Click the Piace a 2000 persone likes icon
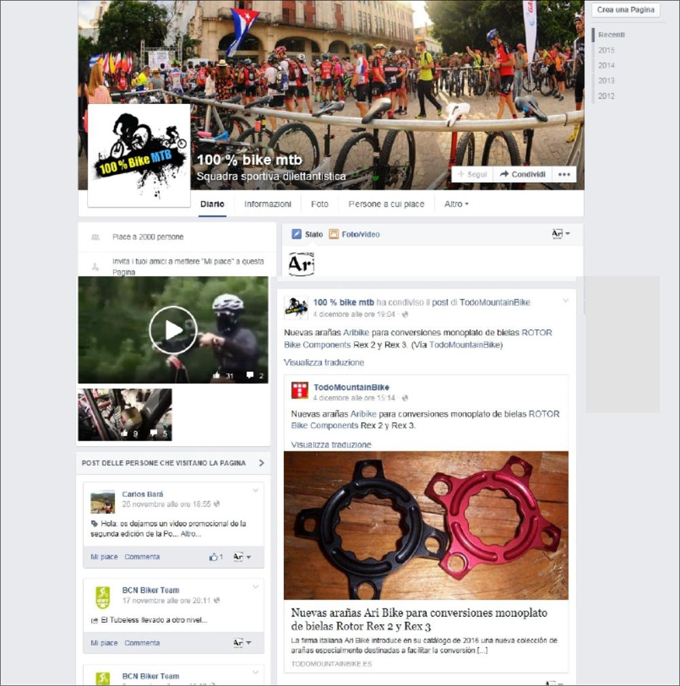The height and width of the screenshot is (686, 680). (95, 237)
